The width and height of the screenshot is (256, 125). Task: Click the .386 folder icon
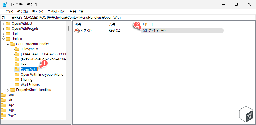[x=3, y=95]
